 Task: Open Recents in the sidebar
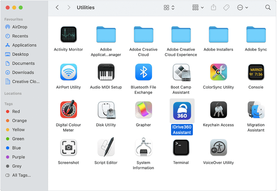[x=17, y=36]
